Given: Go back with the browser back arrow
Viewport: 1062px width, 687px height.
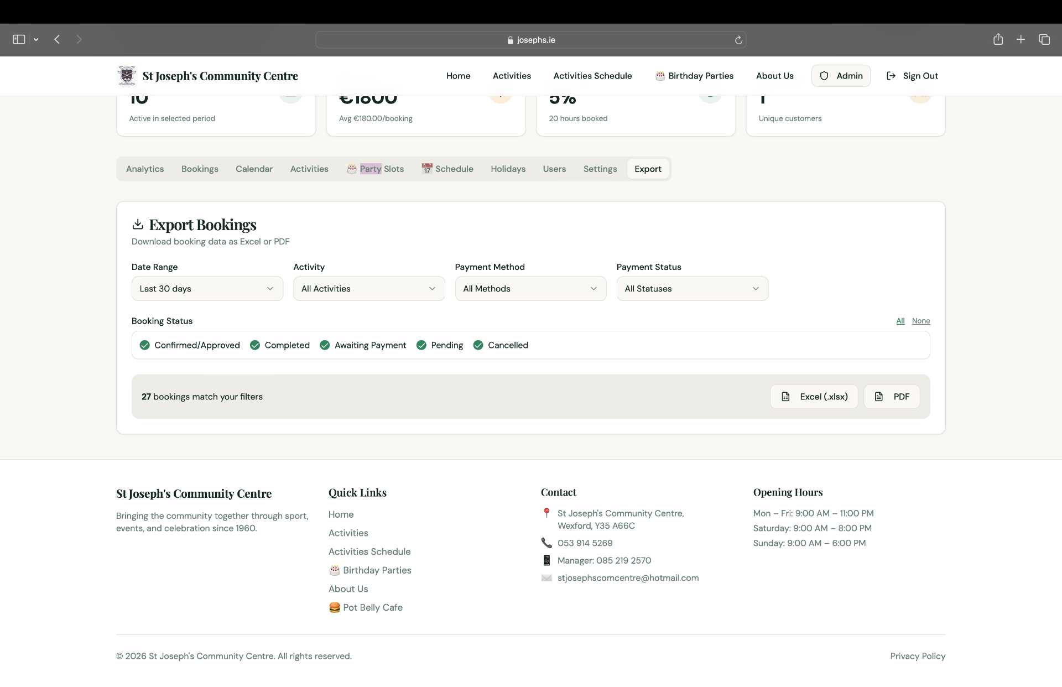Looking at the screenshot, I should [x=57, y=39].
